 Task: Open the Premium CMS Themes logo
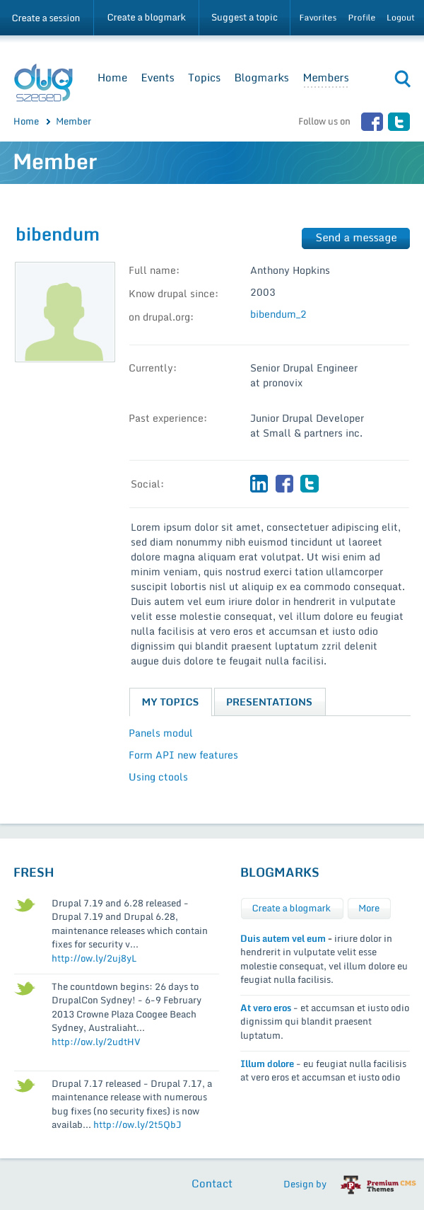pos(378,1185)
